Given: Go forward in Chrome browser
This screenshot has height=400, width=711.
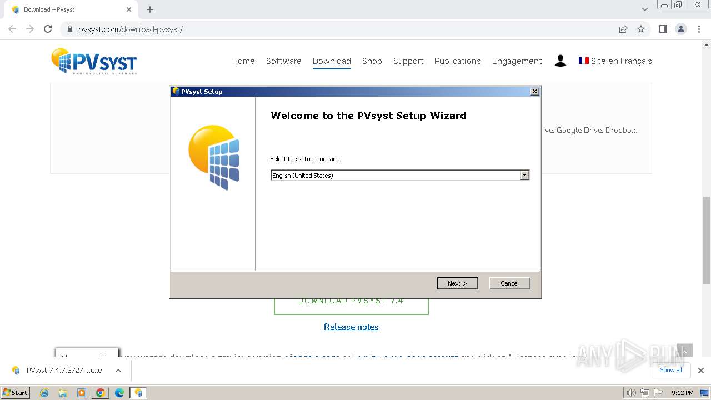Looking at the screenshot, I should [30, 29].
